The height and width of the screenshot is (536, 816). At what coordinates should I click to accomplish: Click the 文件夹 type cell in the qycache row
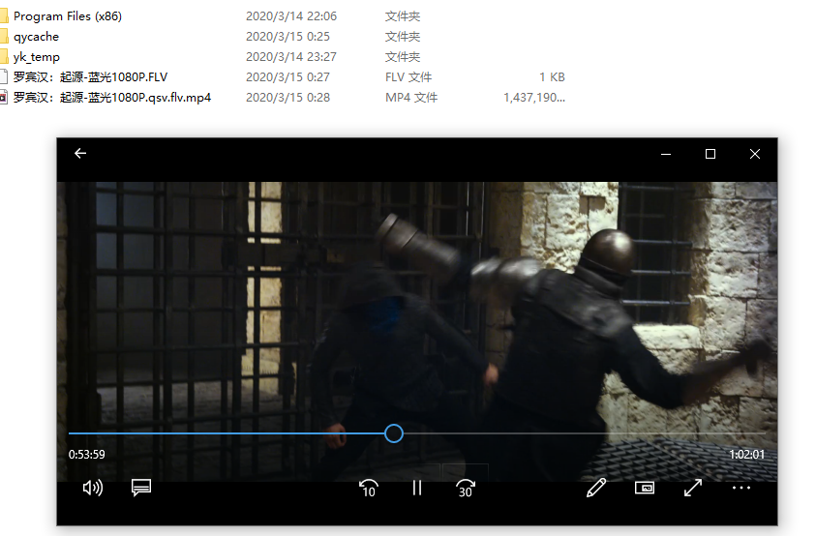pos(403,37)
